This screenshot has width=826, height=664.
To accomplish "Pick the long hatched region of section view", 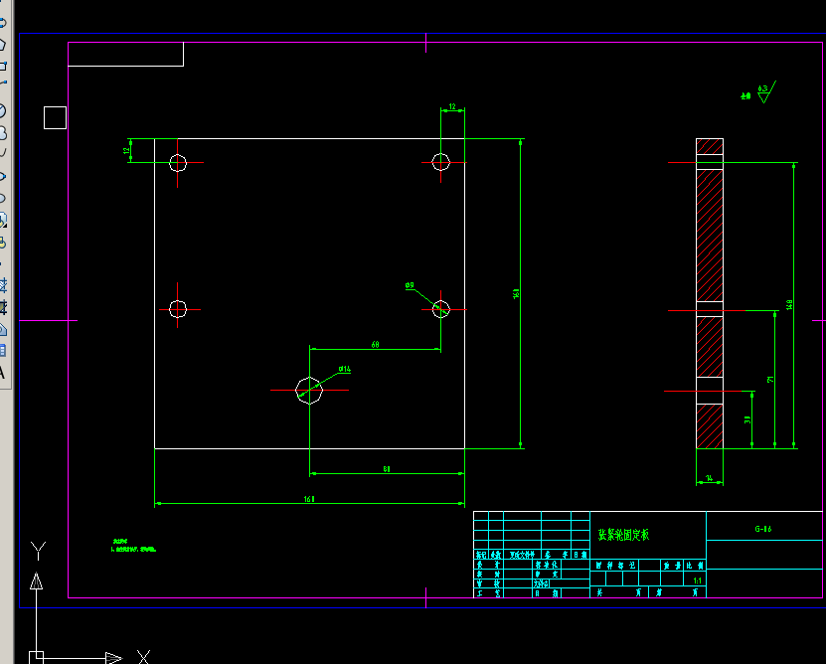I will pyautogui.click(x=709, y=235).
